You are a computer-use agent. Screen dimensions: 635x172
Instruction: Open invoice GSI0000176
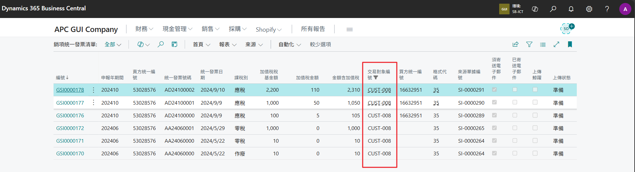70,115
